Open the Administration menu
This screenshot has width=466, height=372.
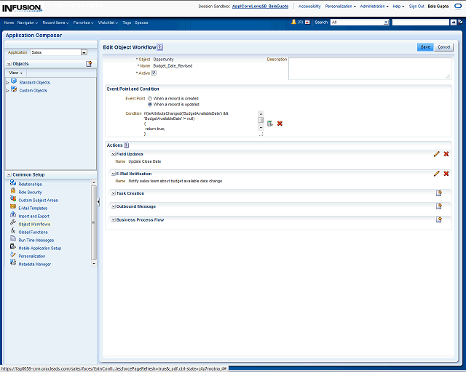(374, 6)
